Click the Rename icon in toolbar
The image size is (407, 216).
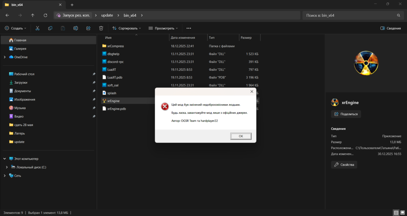pos(76,28)
